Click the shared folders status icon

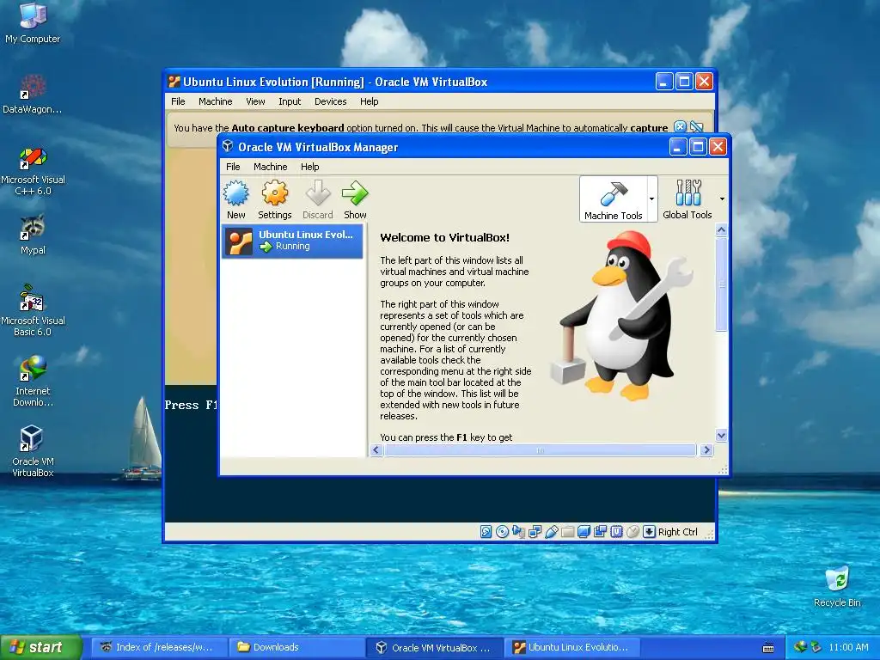[567, 531]
